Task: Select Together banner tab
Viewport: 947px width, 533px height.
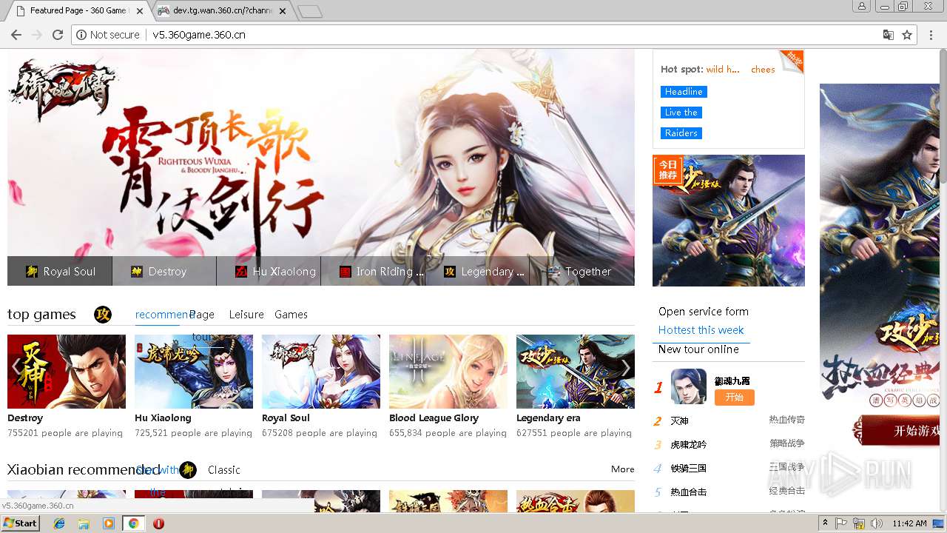Action: (582, 271)
